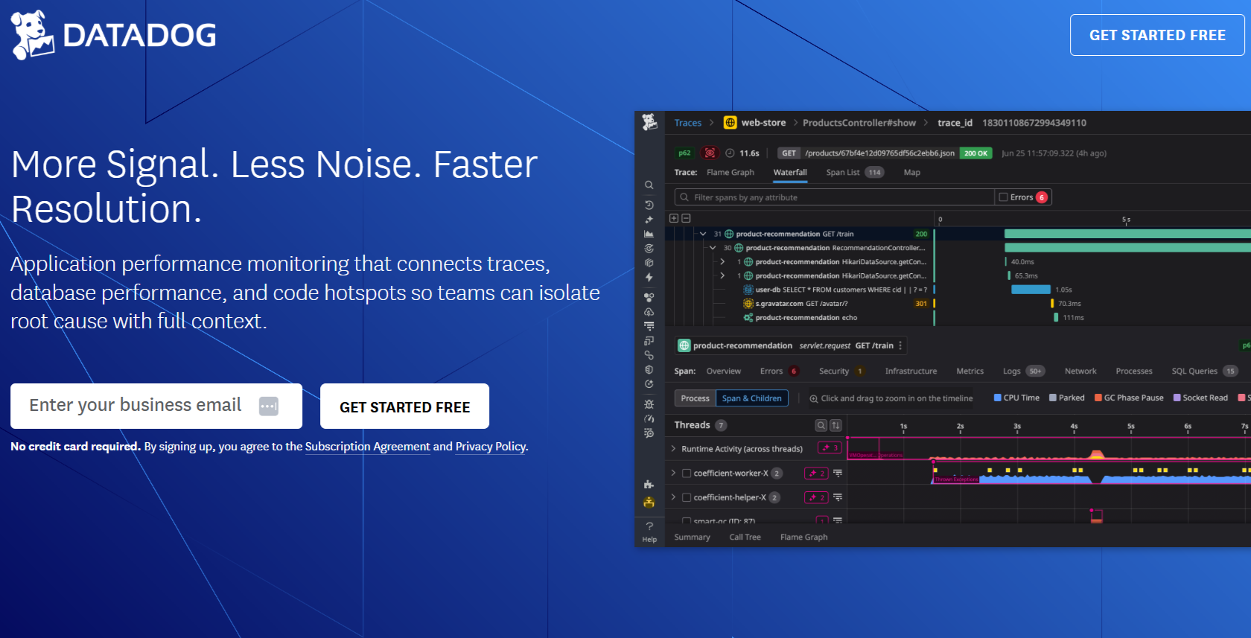Open the Subscription Agreement link

pos(368,447)
